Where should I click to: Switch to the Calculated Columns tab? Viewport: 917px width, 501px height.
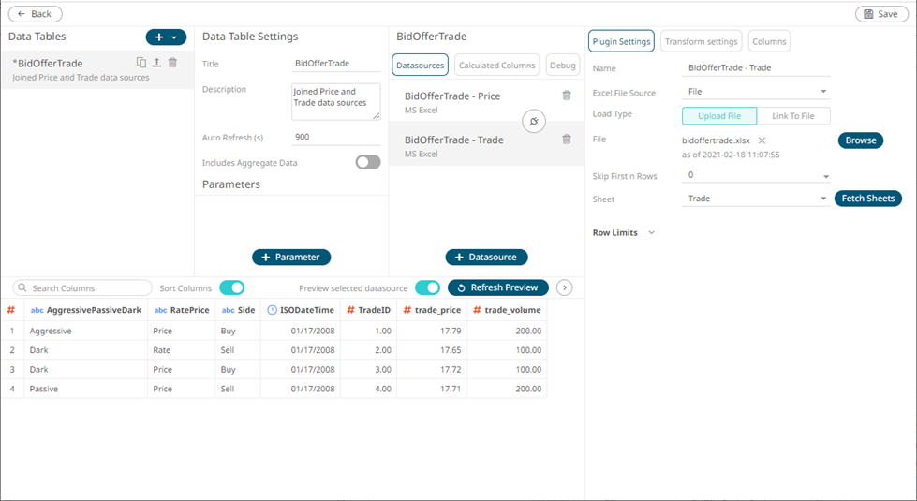click(496, 66)
